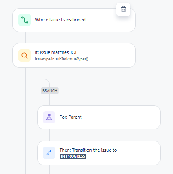
Task: Click the green Issue transitioned trigger icon
Action: [x=24, y=20]
